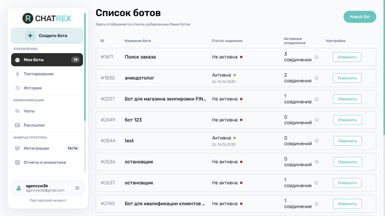Click Изменить for Поиск заказа bot
The height and width of the screenshot is (216, 385).
[347, 57]
